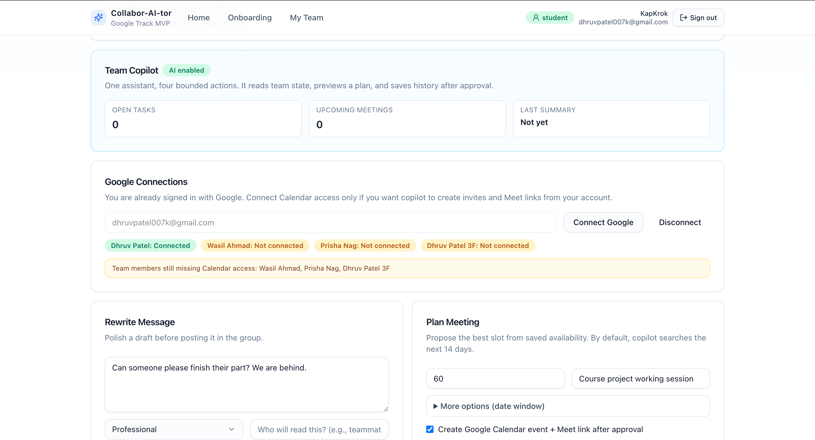Click the Disconnect link
This screenshot has width=815, height=440.
click(679, 222)
